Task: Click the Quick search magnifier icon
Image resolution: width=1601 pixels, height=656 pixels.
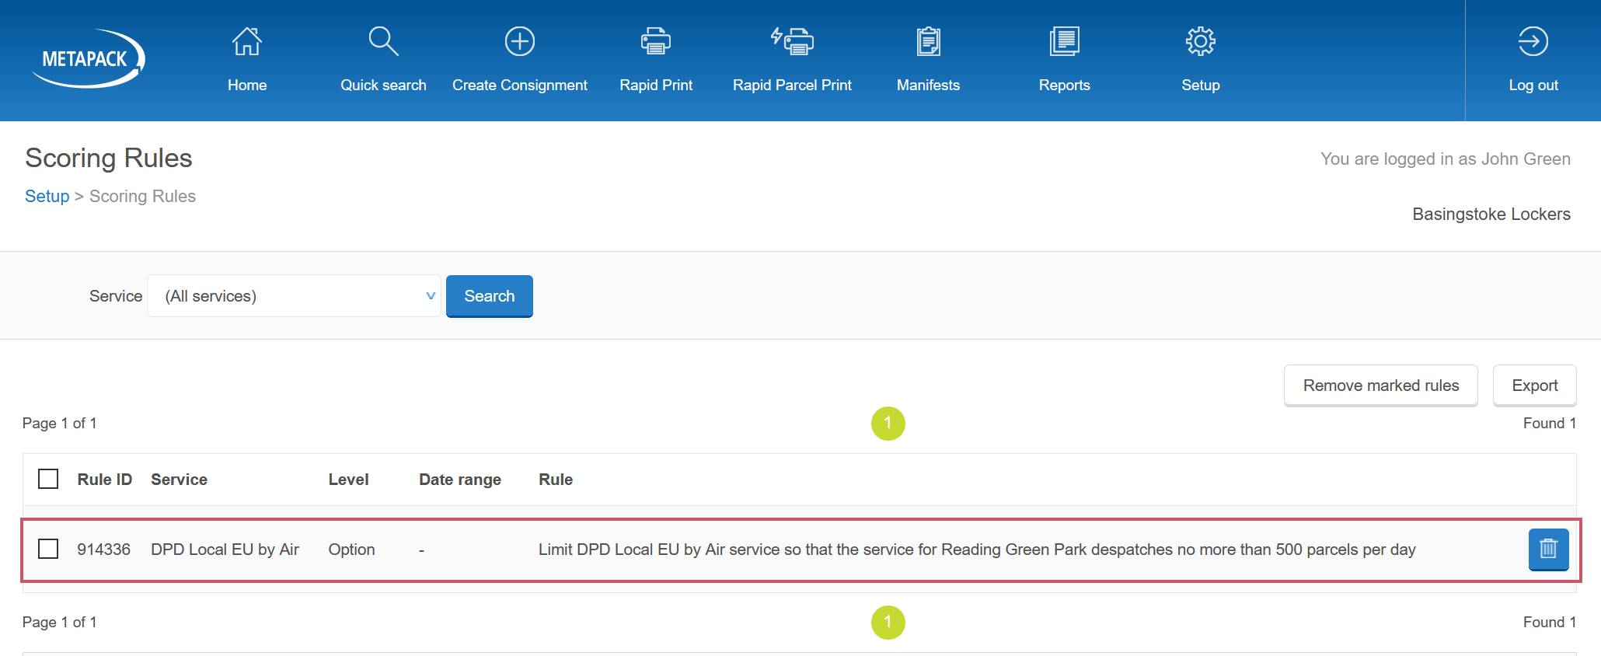Action: (383, 41)
